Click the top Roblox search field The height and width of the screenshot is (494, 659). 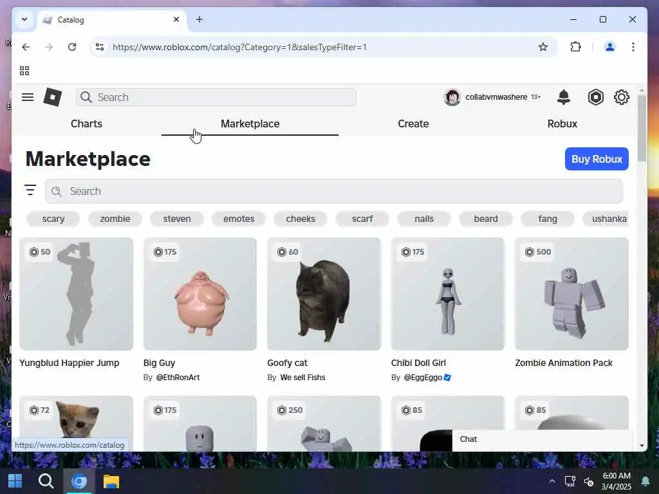[x=216, y=98]
